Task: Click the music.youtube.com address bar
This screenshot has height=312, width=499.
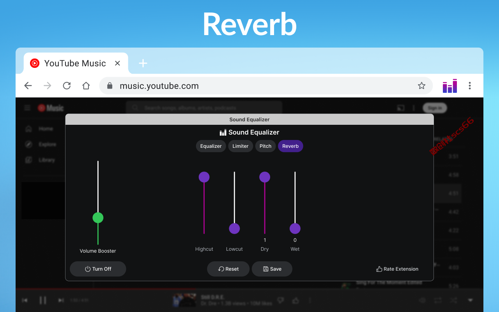Action: click(266, 86)
